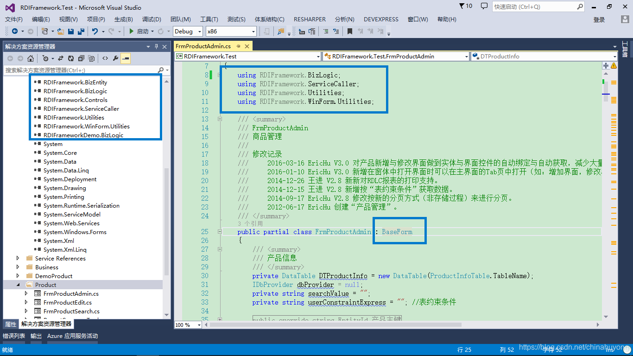Open notifications flag showing 10

pyautogui.click(x=466, y=6)
